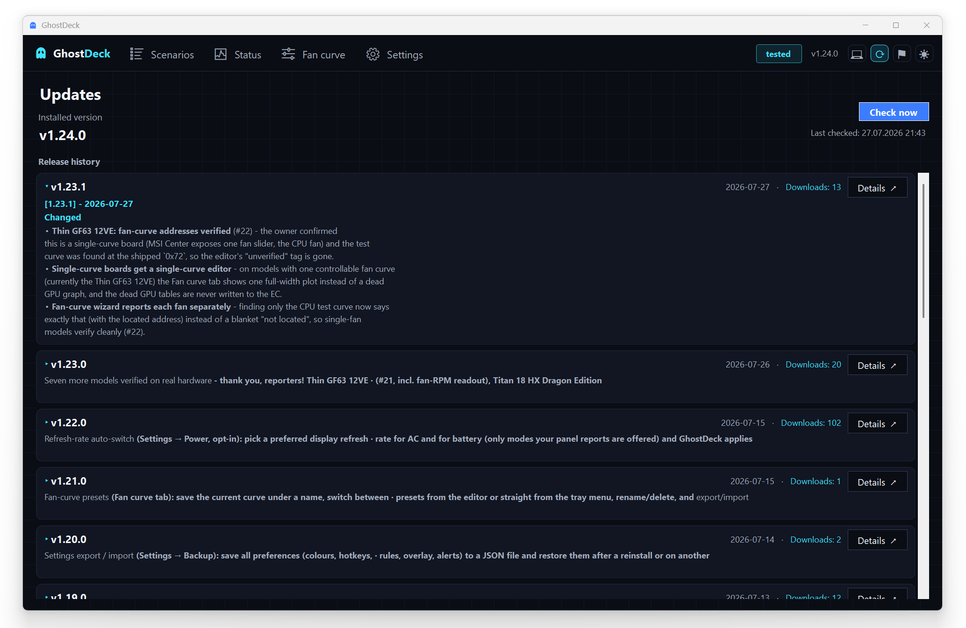This screenshot has width=966, height=628.
Task: Click the GhostDeck ghost logo
Action: (41, 54)
